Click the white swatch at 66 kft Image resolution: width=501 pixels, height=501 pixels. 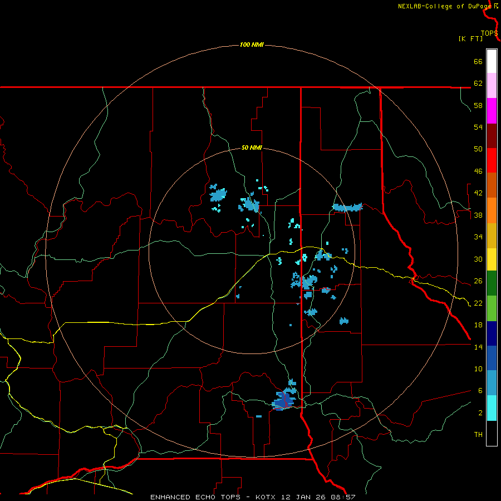point(492,61)
